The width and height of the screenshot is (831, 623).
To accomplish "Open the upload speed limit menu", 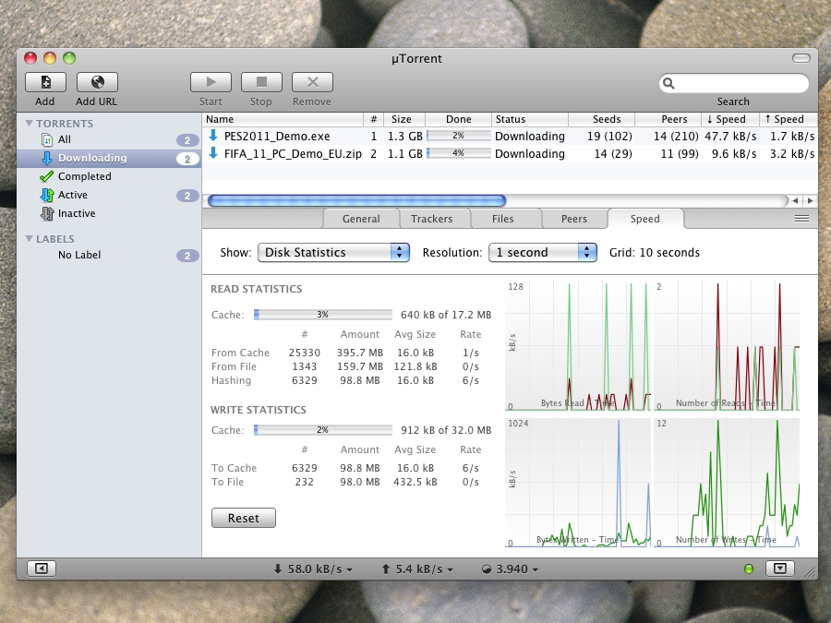I will [x=417, y=569].
